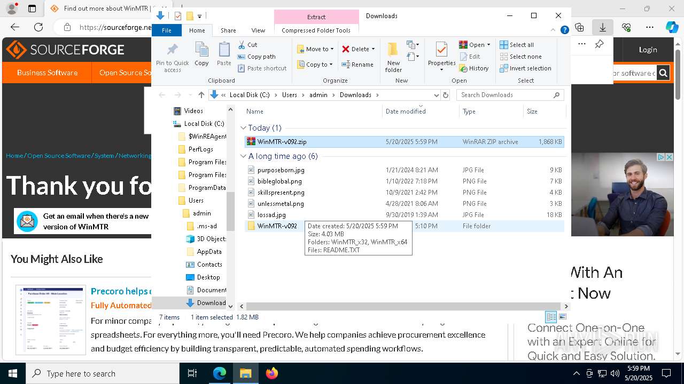
Task: Refresh the Downloads folder view
Action: (446, 95)
